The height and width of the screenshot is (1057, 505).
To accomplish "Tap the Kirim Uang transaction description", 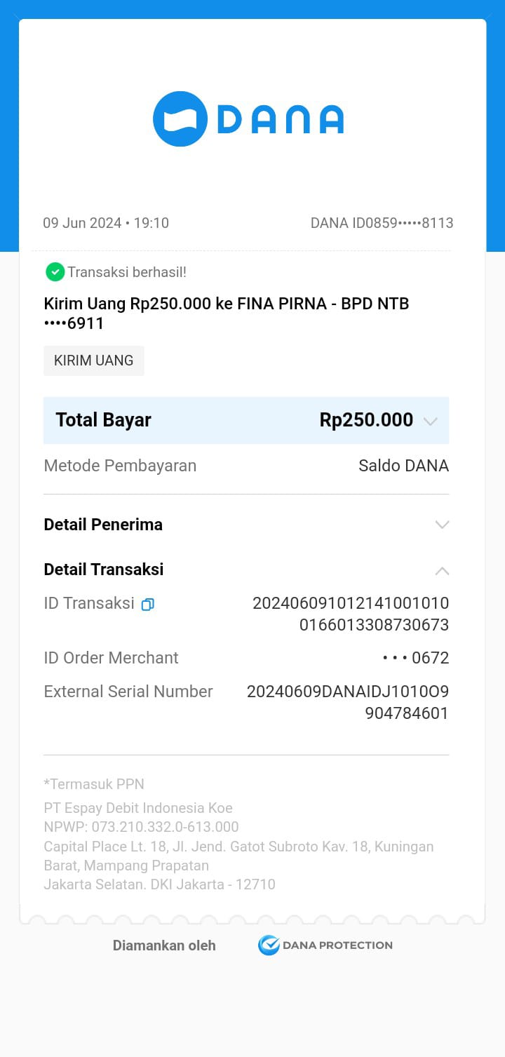I will tap(226, 313).
